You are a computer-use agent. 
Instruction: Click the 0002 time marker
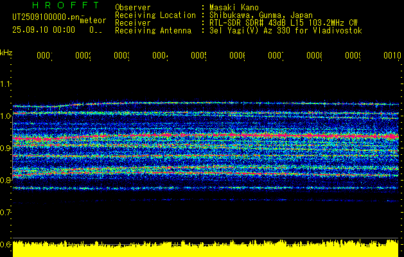pyautogui.click(x=83, y=55)
